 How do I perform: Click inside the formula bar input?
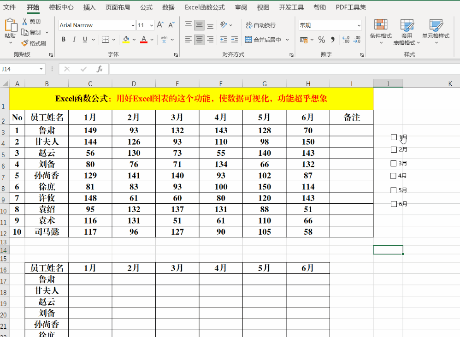click(x=284, y=69)
